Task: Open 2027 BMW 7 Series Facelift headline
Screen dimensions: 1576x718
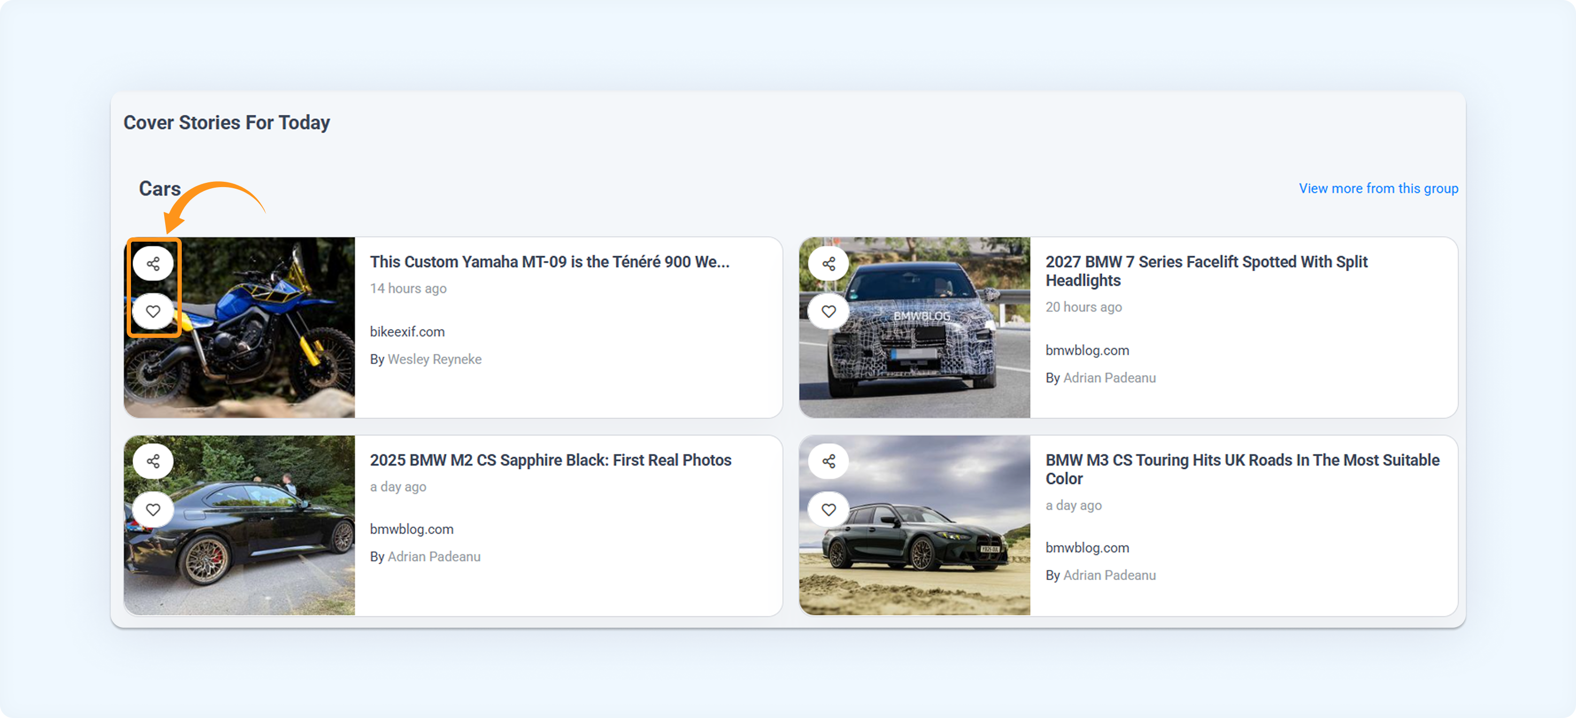Action: pos(1206,271)
